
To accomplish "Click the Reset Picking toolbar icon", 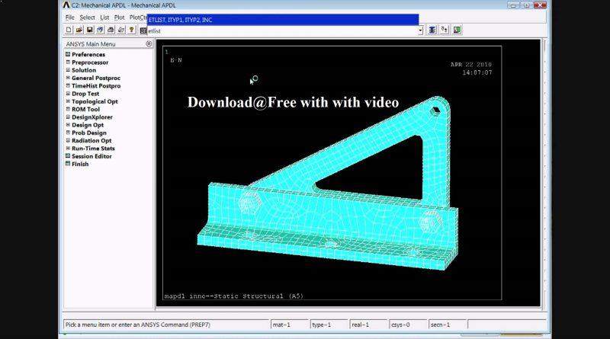I will point(445,30).
